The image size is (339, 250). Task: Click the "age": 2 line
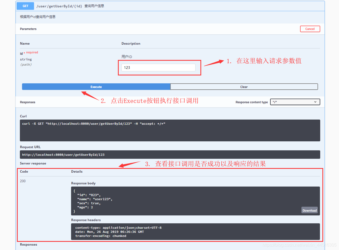coord(85,207)
